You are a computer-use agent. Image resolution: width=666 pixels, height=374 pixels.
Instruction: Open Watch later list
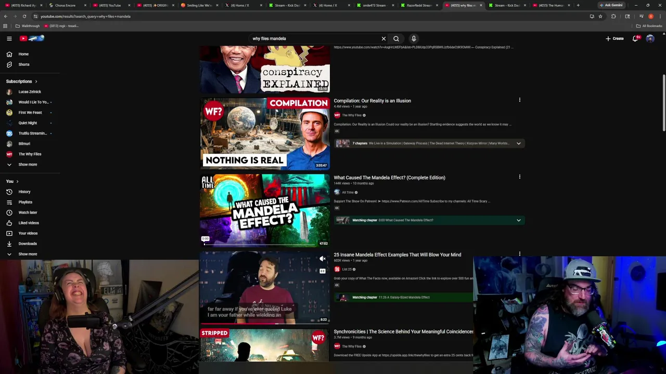[x=28, y=212]
